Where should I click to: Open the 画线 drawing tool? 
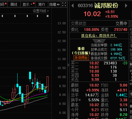click(x=14, y=4)
